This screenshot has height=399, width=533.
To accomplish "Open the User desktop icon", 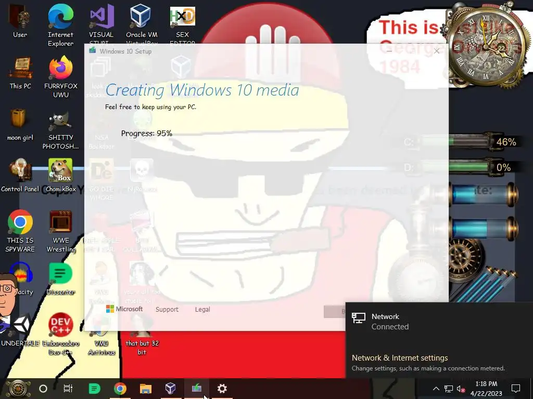I will [x=20, y=22].
